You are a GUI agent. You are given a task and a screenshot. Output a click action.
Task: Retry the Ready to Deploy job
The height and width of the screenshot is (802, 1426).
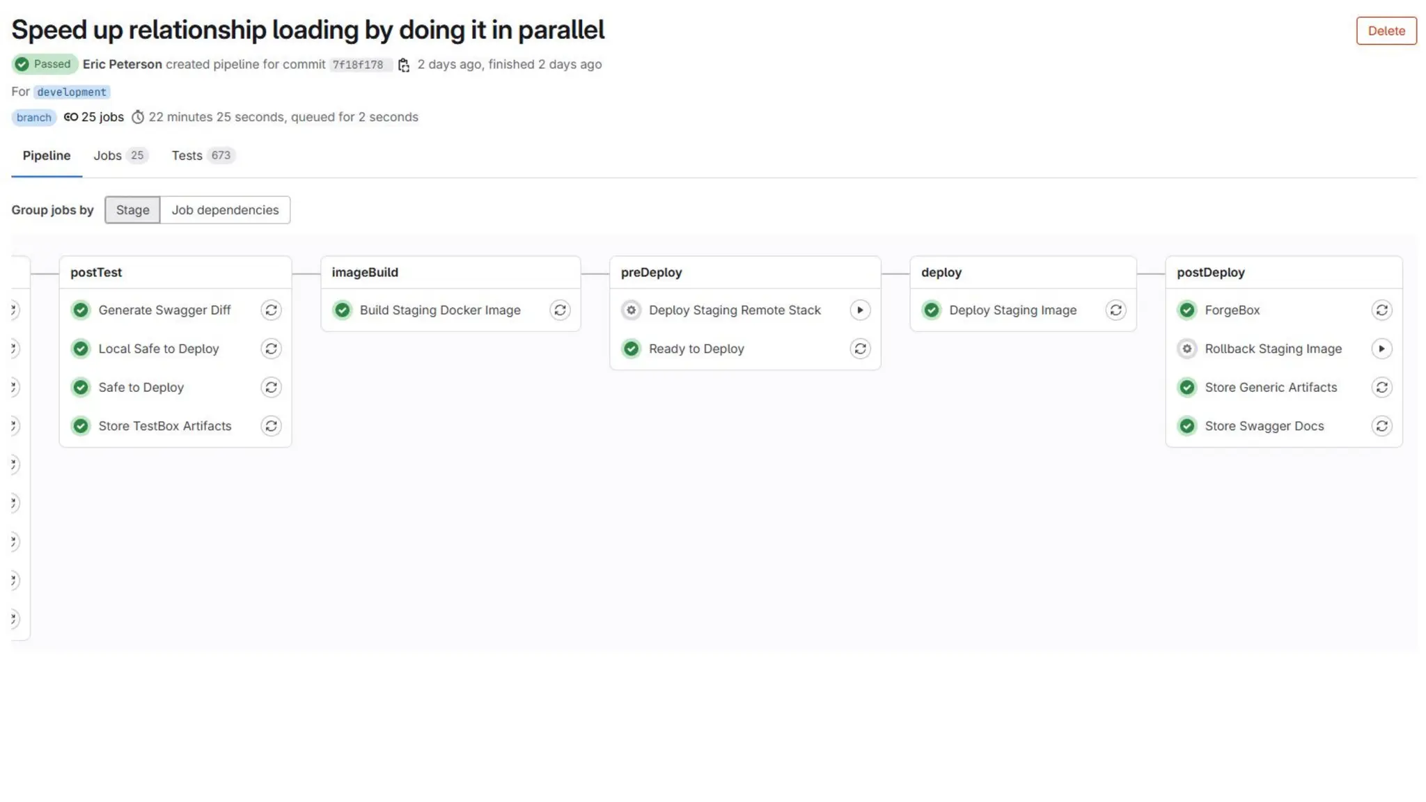click(860, 349)
